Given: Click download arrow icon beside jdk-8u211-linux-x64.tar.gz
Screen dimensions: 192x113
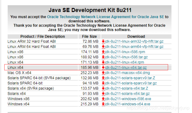Looking at the screenshot, I should click(103, 68).
